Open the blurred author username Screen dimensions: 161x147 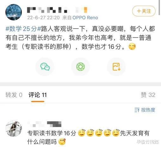coord(57,10)
